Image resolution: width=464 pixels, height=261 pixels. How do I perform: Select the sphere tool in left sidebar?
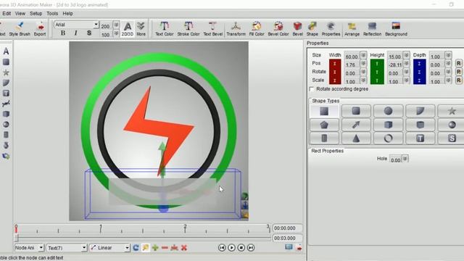[x=6, y=124]
